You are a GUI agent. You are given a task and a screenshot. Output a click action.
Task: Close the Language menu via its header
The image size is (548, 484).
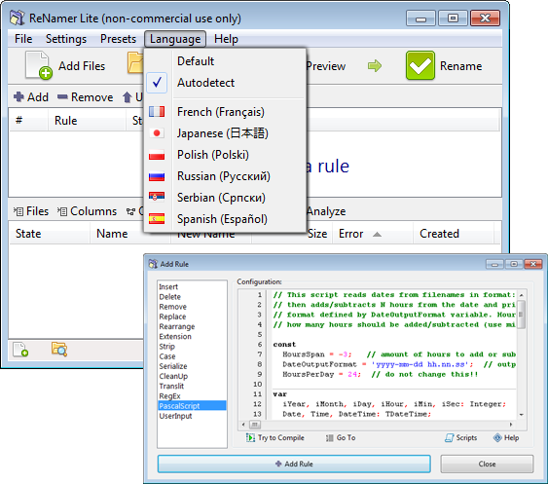coord(175,39)
